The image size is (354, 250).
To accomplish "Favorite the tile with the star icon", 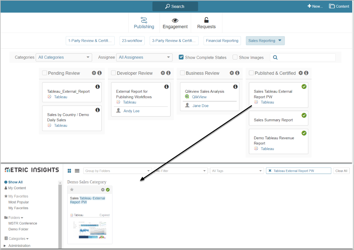I will [72, 190].
